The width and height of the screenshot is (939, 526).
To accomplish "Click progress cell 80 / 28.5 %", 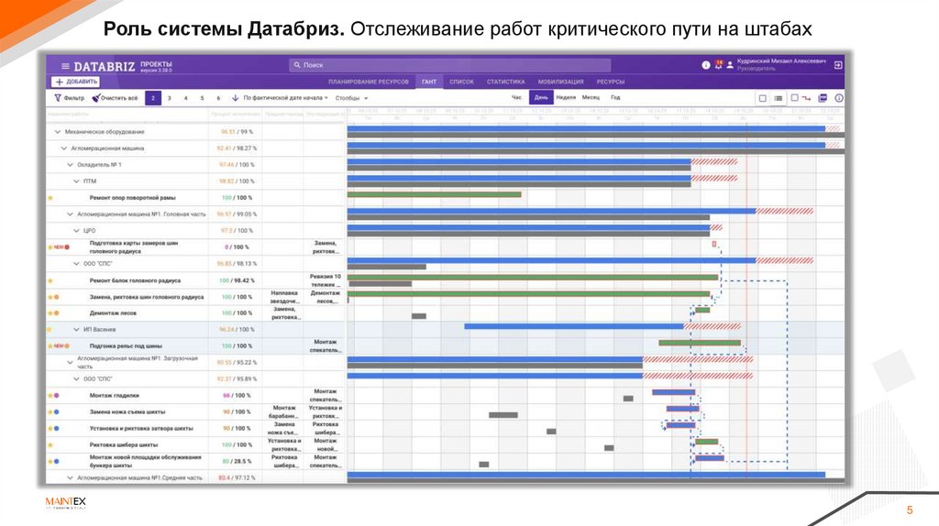I will (238, 461).
